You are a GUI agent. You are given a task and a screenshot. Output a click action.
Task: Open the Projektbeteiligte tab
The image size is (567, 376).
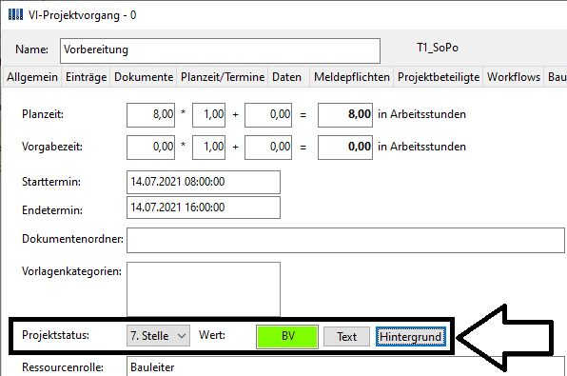pos(439,77)
